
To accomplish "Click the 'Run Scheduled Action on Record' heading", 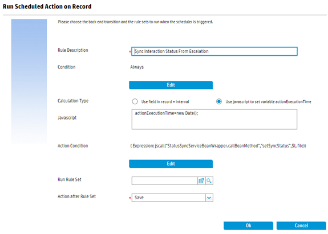I will click(x=47, y=6).
